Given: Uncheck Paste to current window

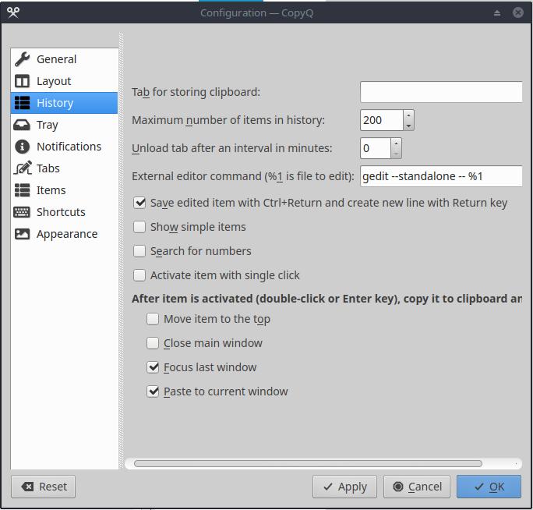Looking at the screenshot, I should (154, 391).
